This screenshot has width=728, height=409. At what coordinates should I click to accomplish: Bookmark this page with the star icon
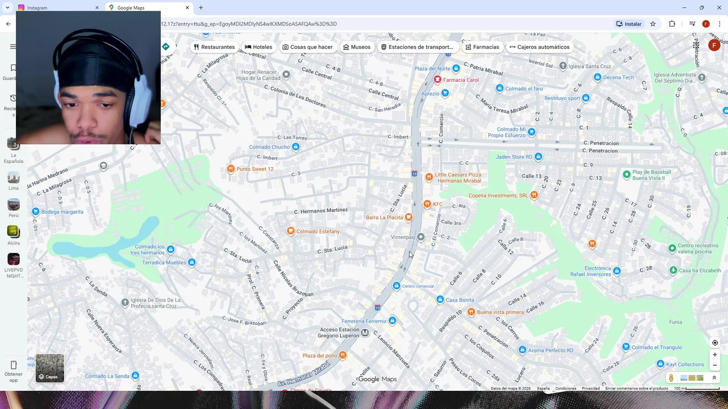point(653,24)
